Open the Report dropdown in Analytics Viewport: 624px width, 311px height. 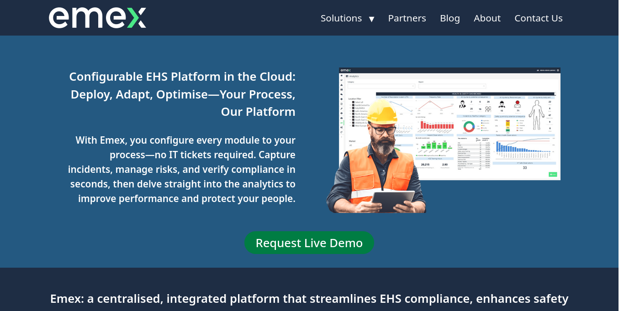coord(452,86)
